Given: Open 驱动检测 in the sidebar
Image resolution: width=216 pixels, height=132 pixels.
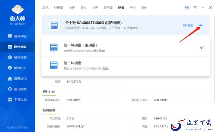Looking at the screenshot, I should coord(17,89).
